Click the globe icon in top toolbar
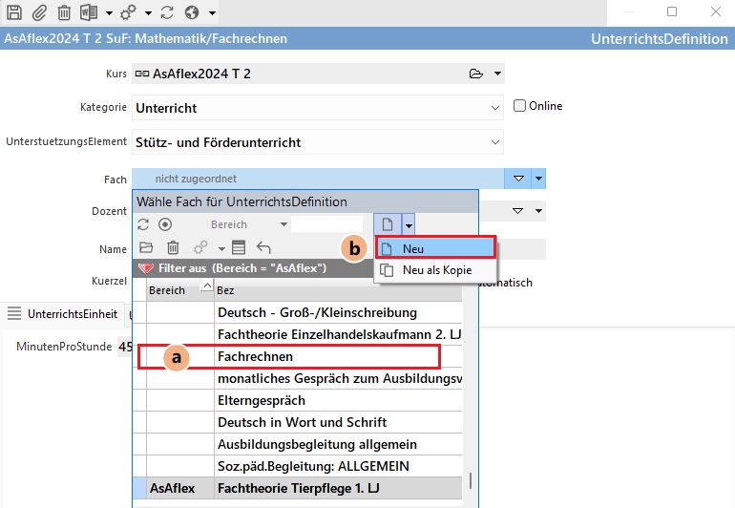 tap(191, 13)
